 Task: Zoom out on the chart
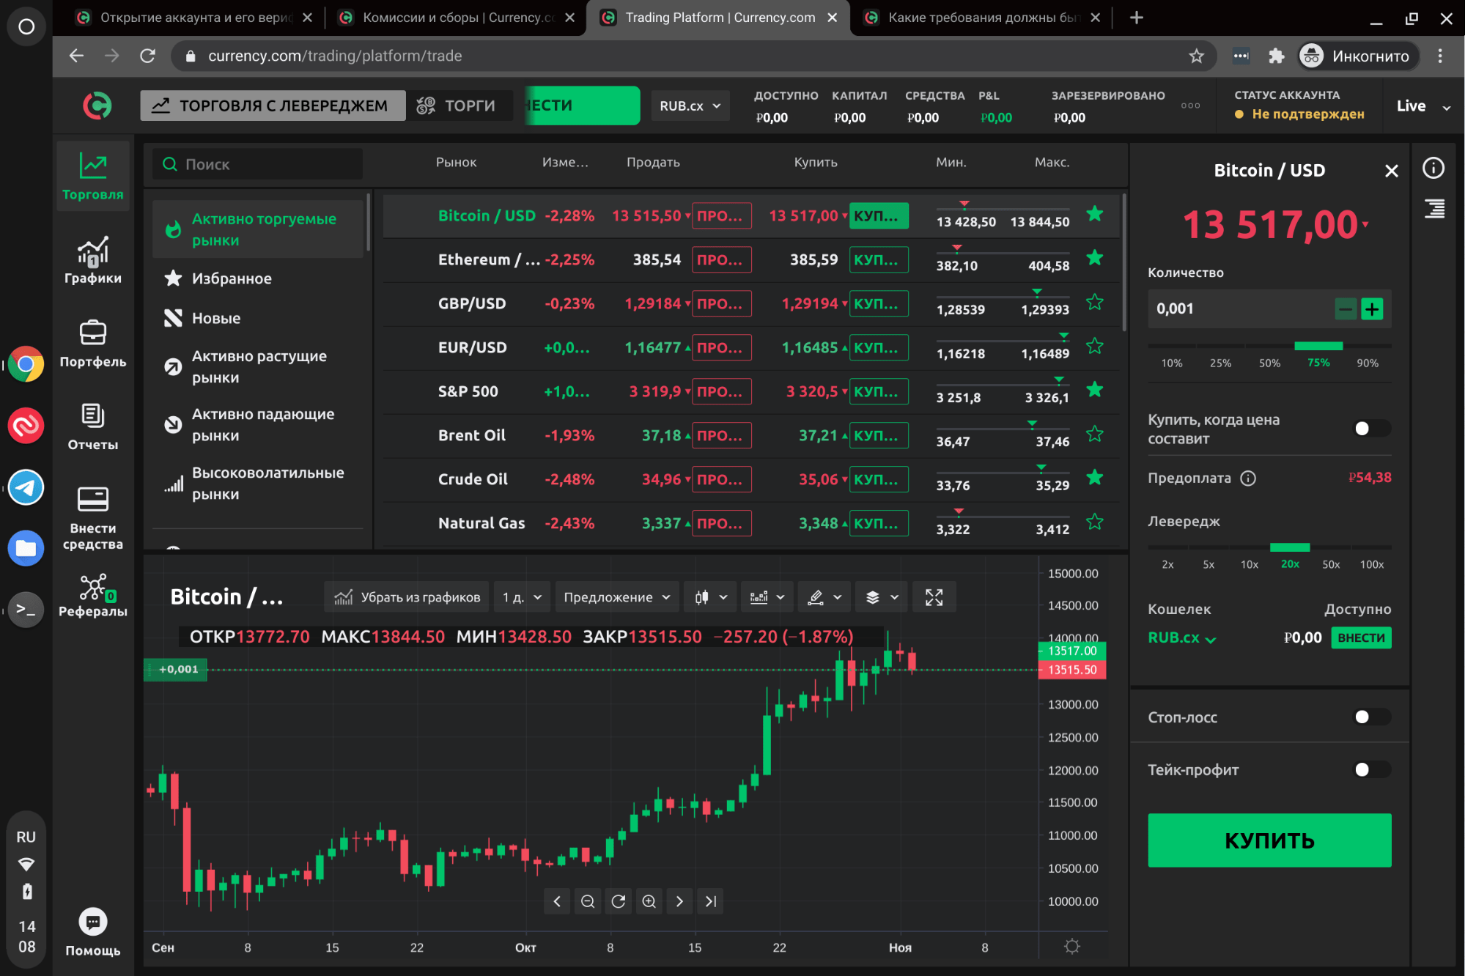click(588, 901)
